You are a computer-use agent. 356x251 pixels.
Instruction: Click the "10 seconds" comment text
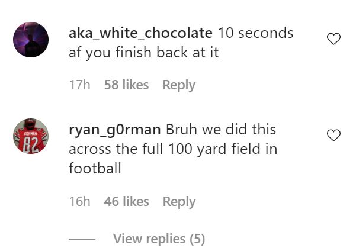[x=256, y=33]
